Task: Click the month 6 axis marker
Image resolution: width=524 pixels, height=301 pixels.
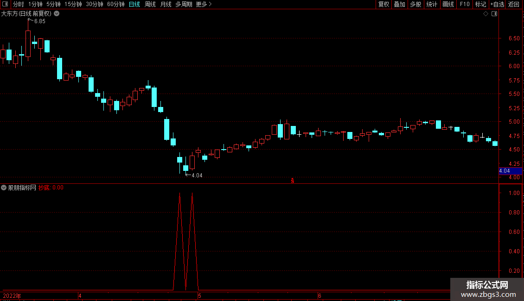Action: 320,295
